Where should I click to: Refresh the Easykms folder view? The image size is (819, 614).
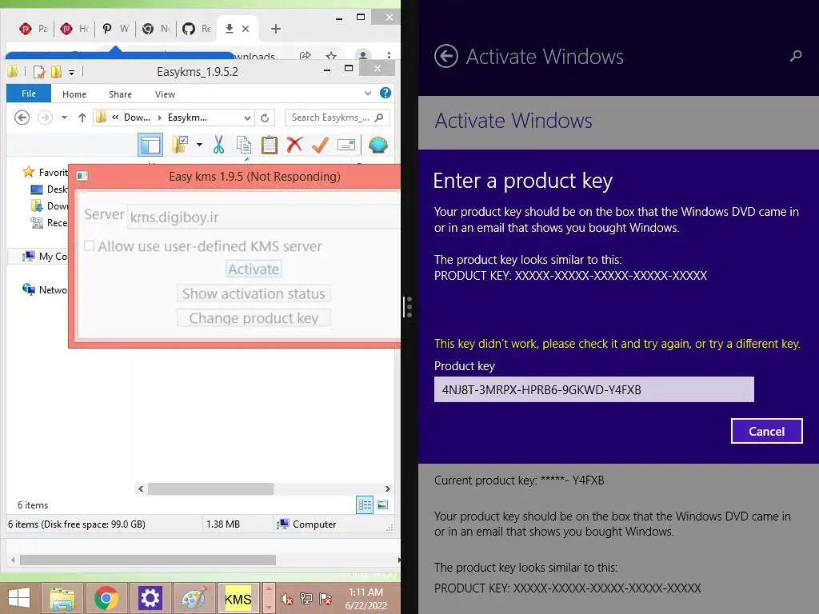265,118
